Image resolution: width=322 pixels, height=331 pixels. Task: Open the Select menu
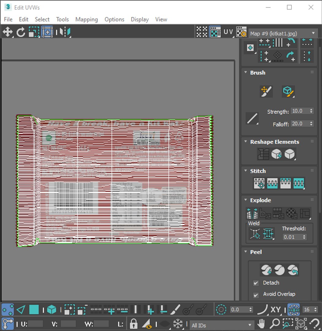coord(42,19)
